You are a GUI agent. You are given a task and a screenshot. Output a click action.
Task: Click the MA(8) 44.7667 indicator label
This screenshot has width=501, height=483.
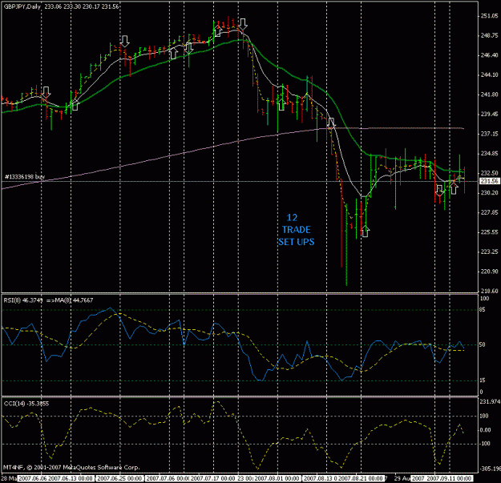pyautogui.click(x=75, y=300)
